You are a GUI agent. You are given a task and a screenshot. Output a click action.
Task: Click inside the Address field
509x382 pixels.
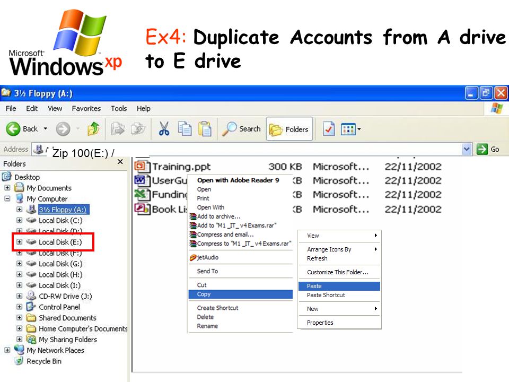[x=247, y=150]
